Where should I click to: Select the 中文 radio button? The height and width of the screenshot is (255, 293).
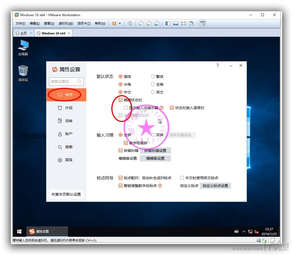(120, 92)
